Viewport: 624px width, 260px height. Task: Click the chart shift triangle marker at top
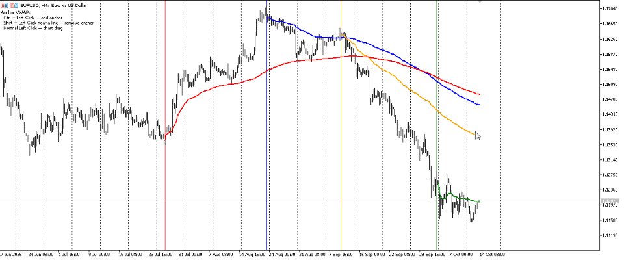tap(480, 1)
